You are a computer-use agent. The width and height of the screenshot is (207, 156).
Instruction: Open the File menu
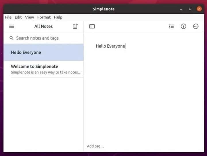pos(8,17)
